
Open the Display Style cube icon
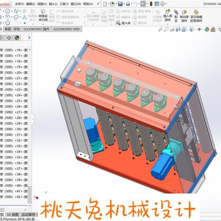(191, 30)
